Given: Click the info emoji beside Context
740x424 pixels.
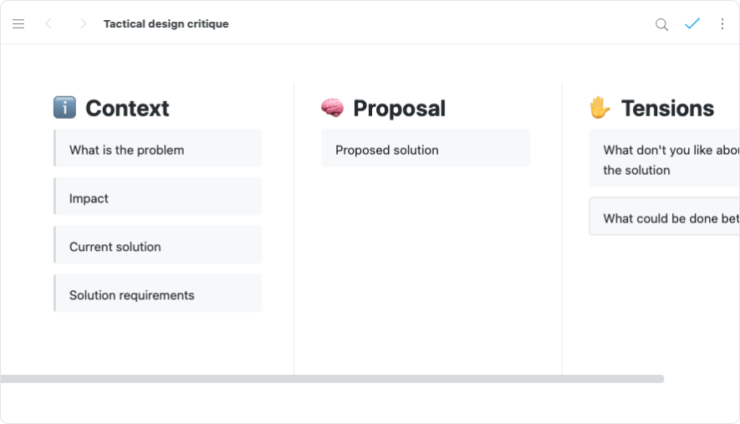Looking at the screenshot, I should pyautogui.click(x=64, y=108).
